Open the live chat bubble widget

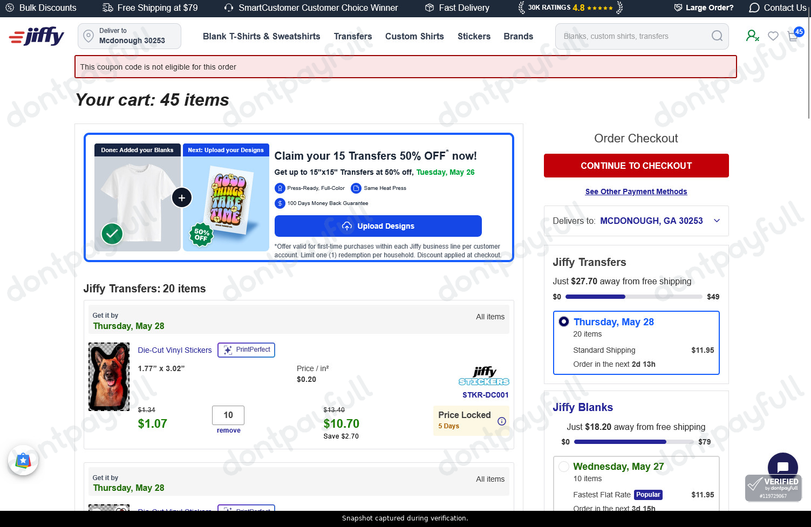coord(782,467)
